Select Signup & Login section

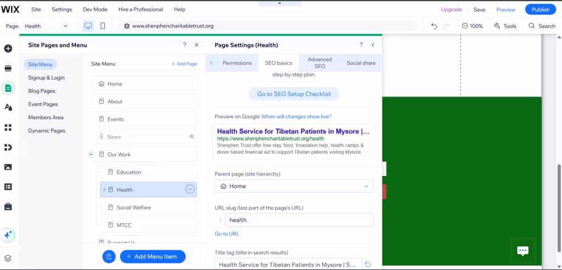coord(47,77)
